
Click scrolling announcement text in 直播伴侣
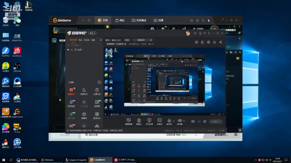pos(96,130)
